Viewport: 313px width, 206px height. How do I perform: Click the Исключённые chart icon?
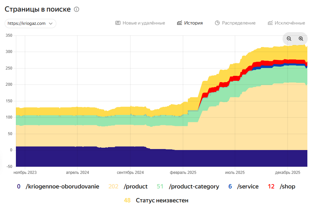click(270, 23)
